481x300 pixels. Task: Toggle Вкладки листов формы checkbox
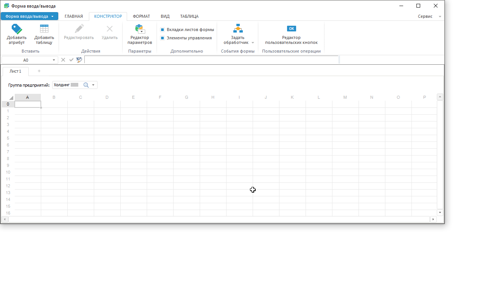(x=163, y=30)
